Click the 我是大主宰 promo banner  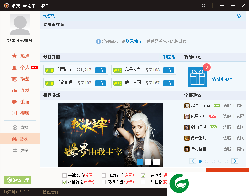(x=110, y=135)
